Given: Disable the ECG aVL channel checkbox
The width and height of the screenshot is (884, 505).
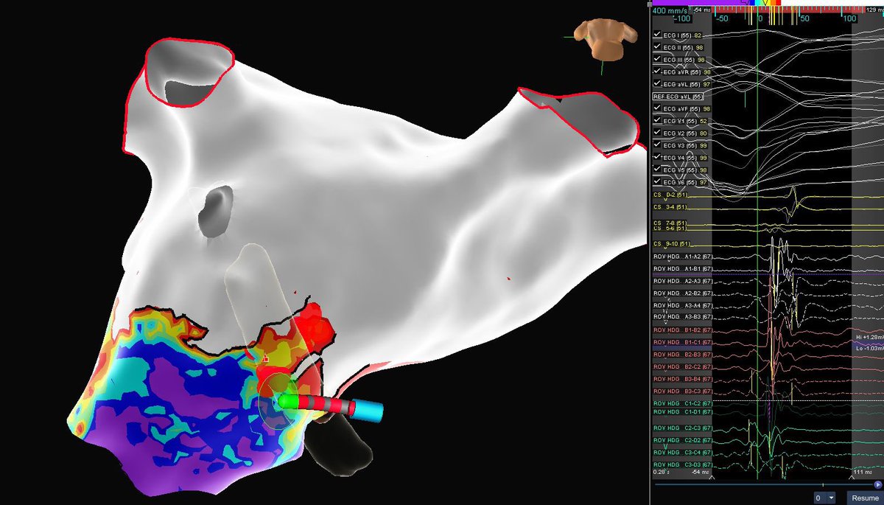Looking at the screenshot, I should 658,84.
